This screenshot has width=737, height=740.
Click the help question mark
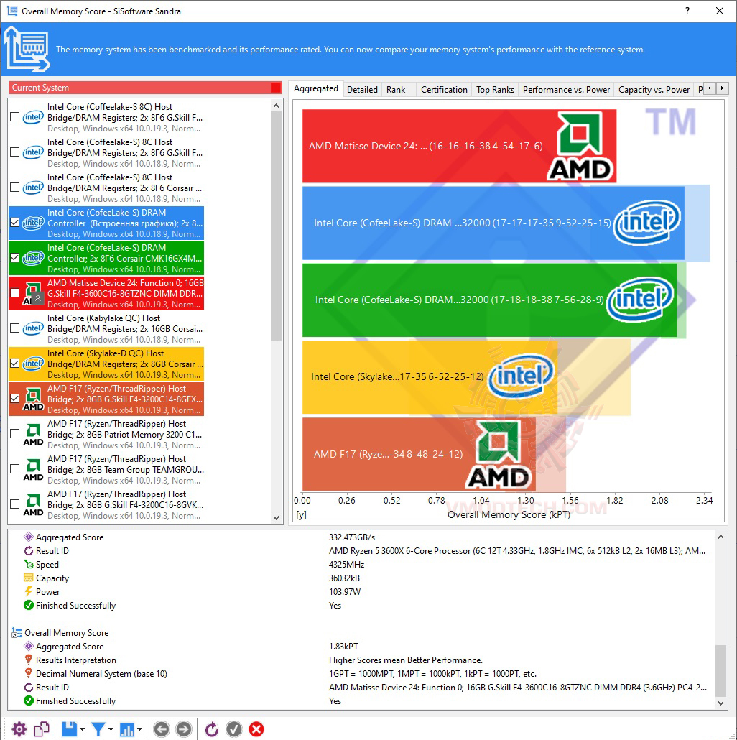coord(687,11)
